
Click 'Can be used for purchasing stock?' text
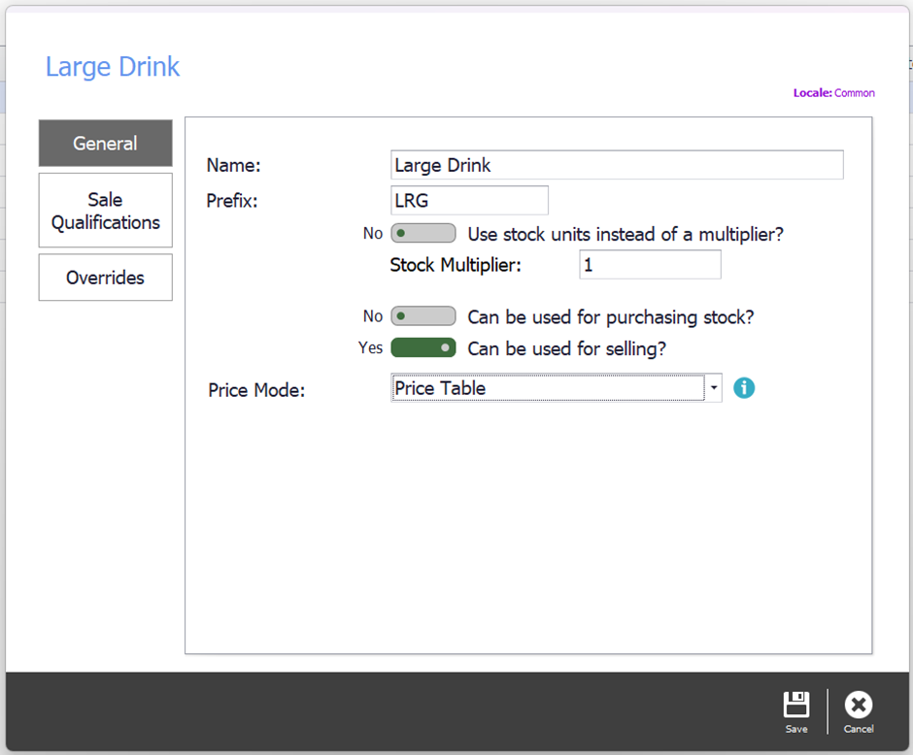611,317
